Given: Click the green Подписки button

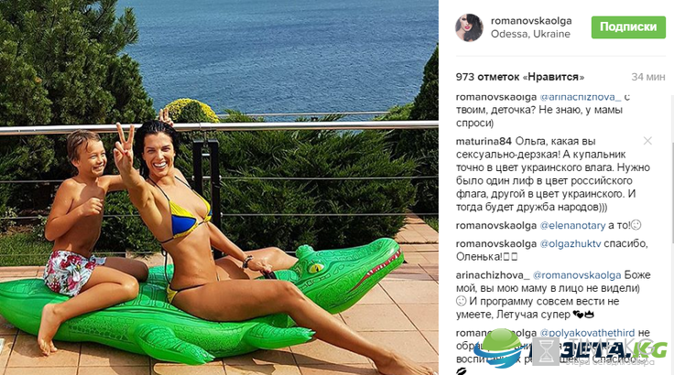Looking at the screenshot, I should click(628, 27).
